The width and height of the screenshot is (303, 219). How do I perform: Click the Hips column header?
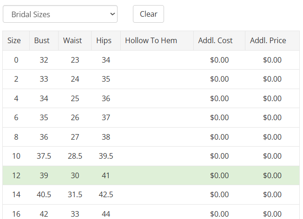(x=106, y=40)
